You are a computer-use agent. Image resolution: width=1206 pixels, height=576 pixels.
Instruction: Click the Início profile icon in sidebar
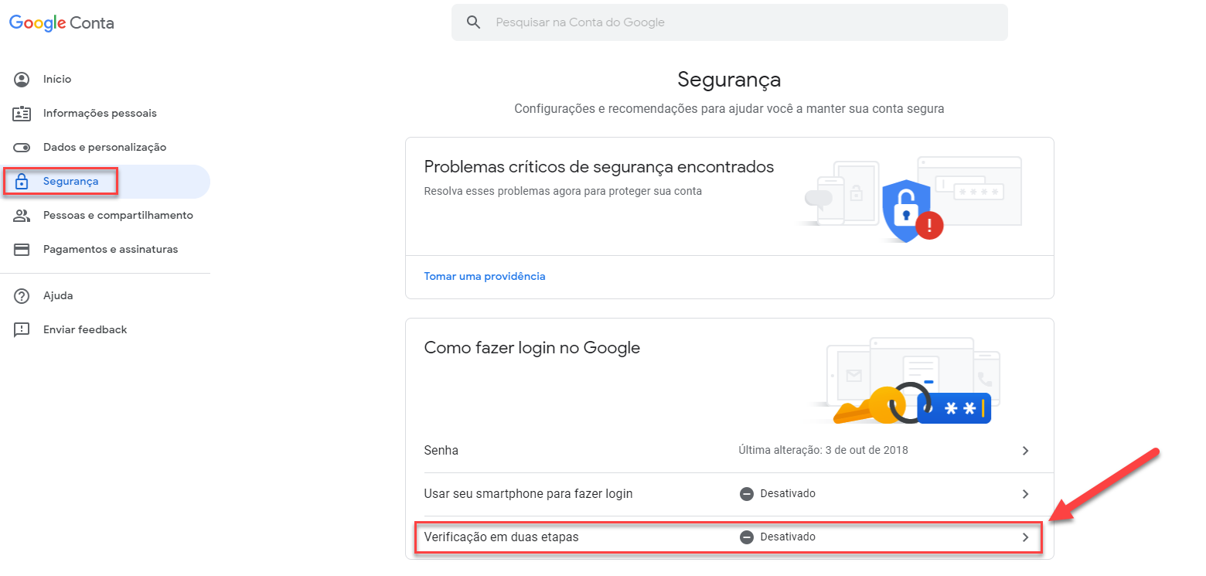coord(22,79)
